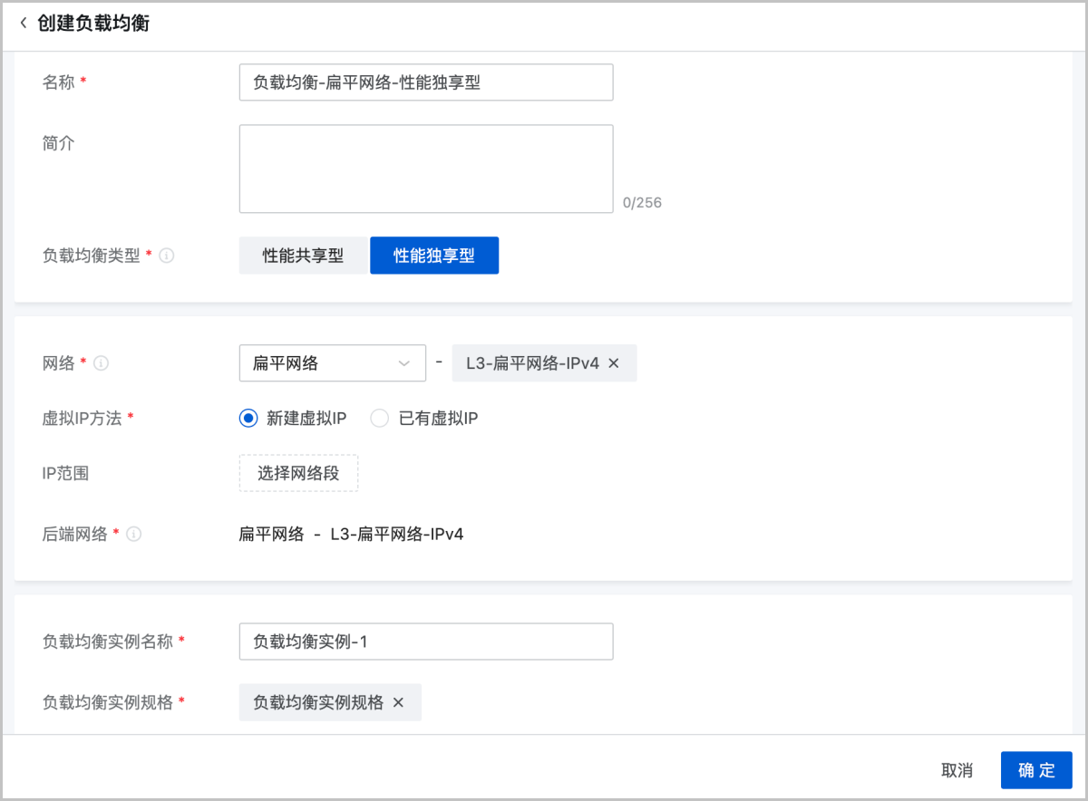Choose 性能独享型 load balancer type
1088x801 pixels.
pos(433,256)
